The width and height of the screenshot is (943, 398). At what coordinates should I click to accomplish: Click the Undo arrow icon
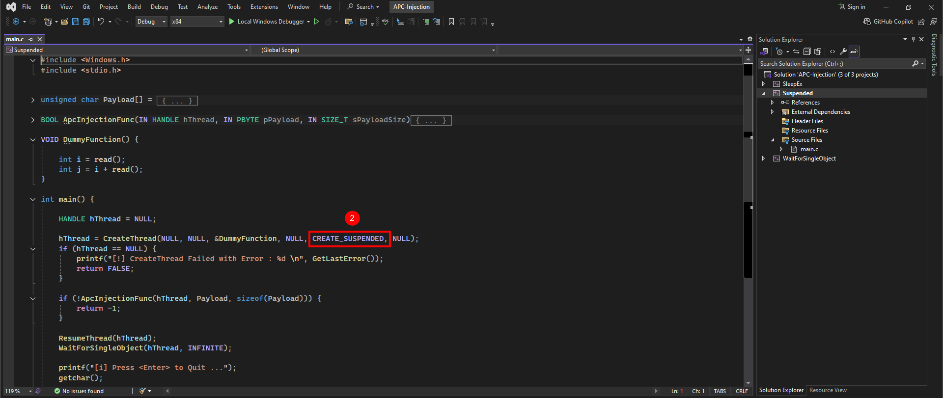101,22
